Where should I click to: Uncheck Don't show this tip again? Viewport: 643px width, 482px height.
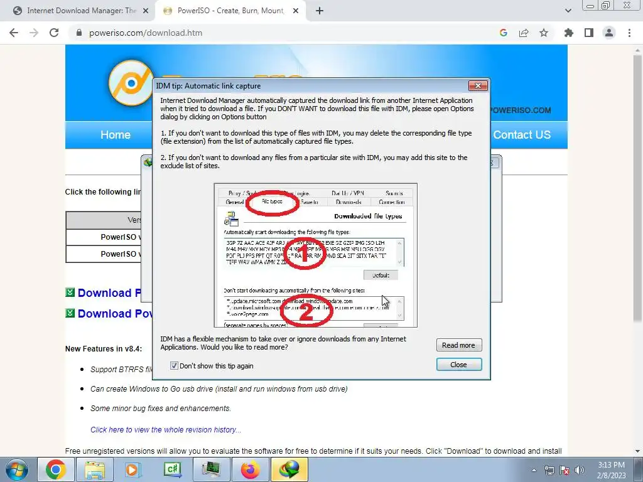[x=174, y=366]
